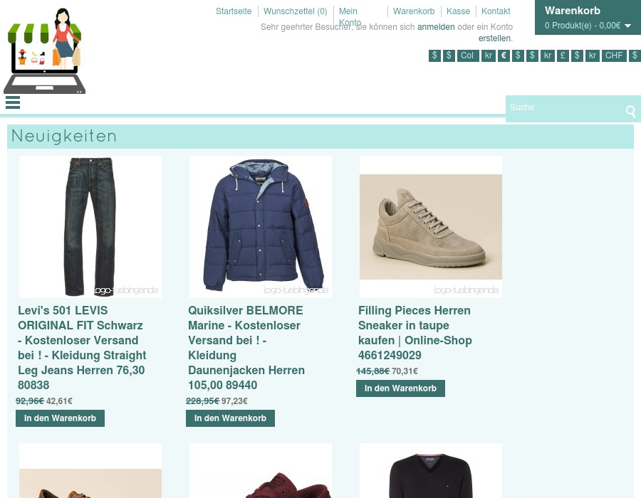Image resolution: width=641 pixels, height=498 pixels.
Task: Open the hamburger menu icon
Action: (x=13, y=102)
